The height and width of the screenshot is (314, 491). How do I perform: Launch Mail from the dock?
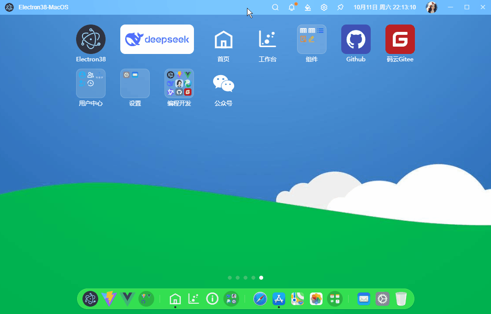tap(363, 299)
